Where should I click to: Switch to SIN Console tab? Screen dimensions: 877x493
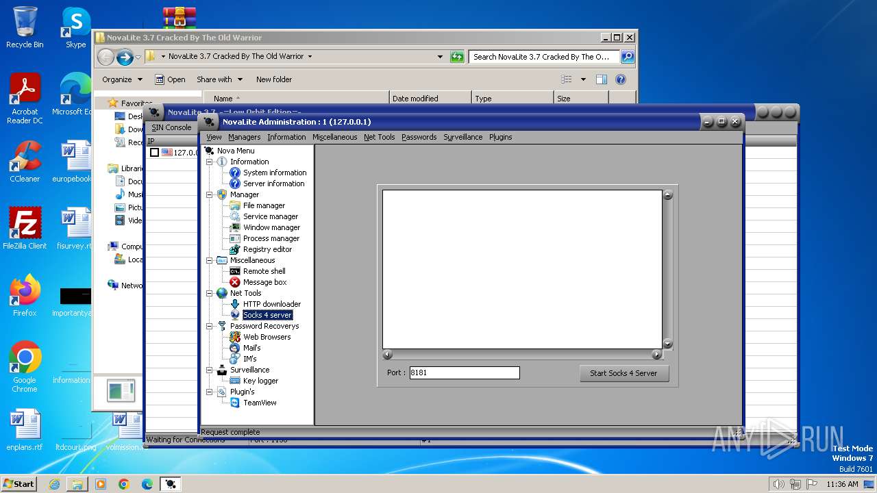[171, 127]
